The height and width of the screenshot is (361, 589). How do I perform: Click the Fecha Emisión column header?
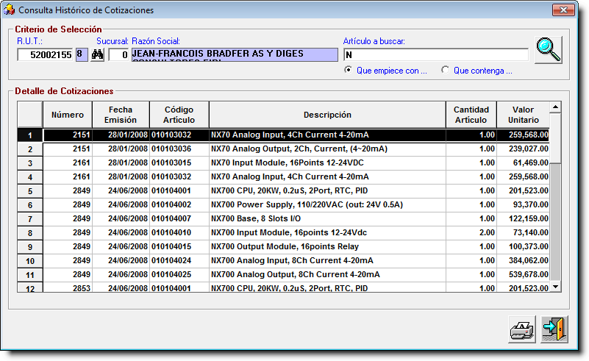click(x=121, y=115)
